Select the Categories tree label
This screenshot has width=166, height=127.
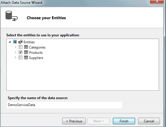(37, 47)
